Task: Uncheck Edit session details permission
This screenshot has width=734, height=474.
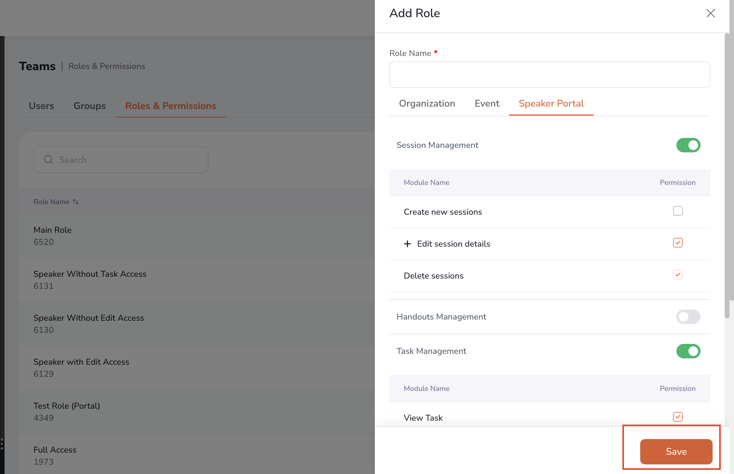Action: tap(678, 243)
